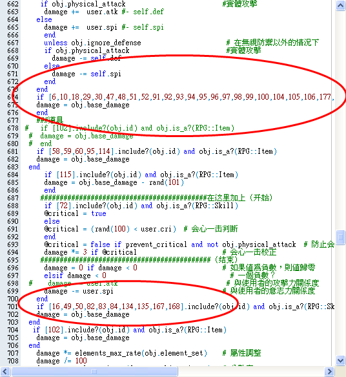Click the vertical scrollbar up arrow
This screenshot has width=346, height=377.
click(340, 5)
